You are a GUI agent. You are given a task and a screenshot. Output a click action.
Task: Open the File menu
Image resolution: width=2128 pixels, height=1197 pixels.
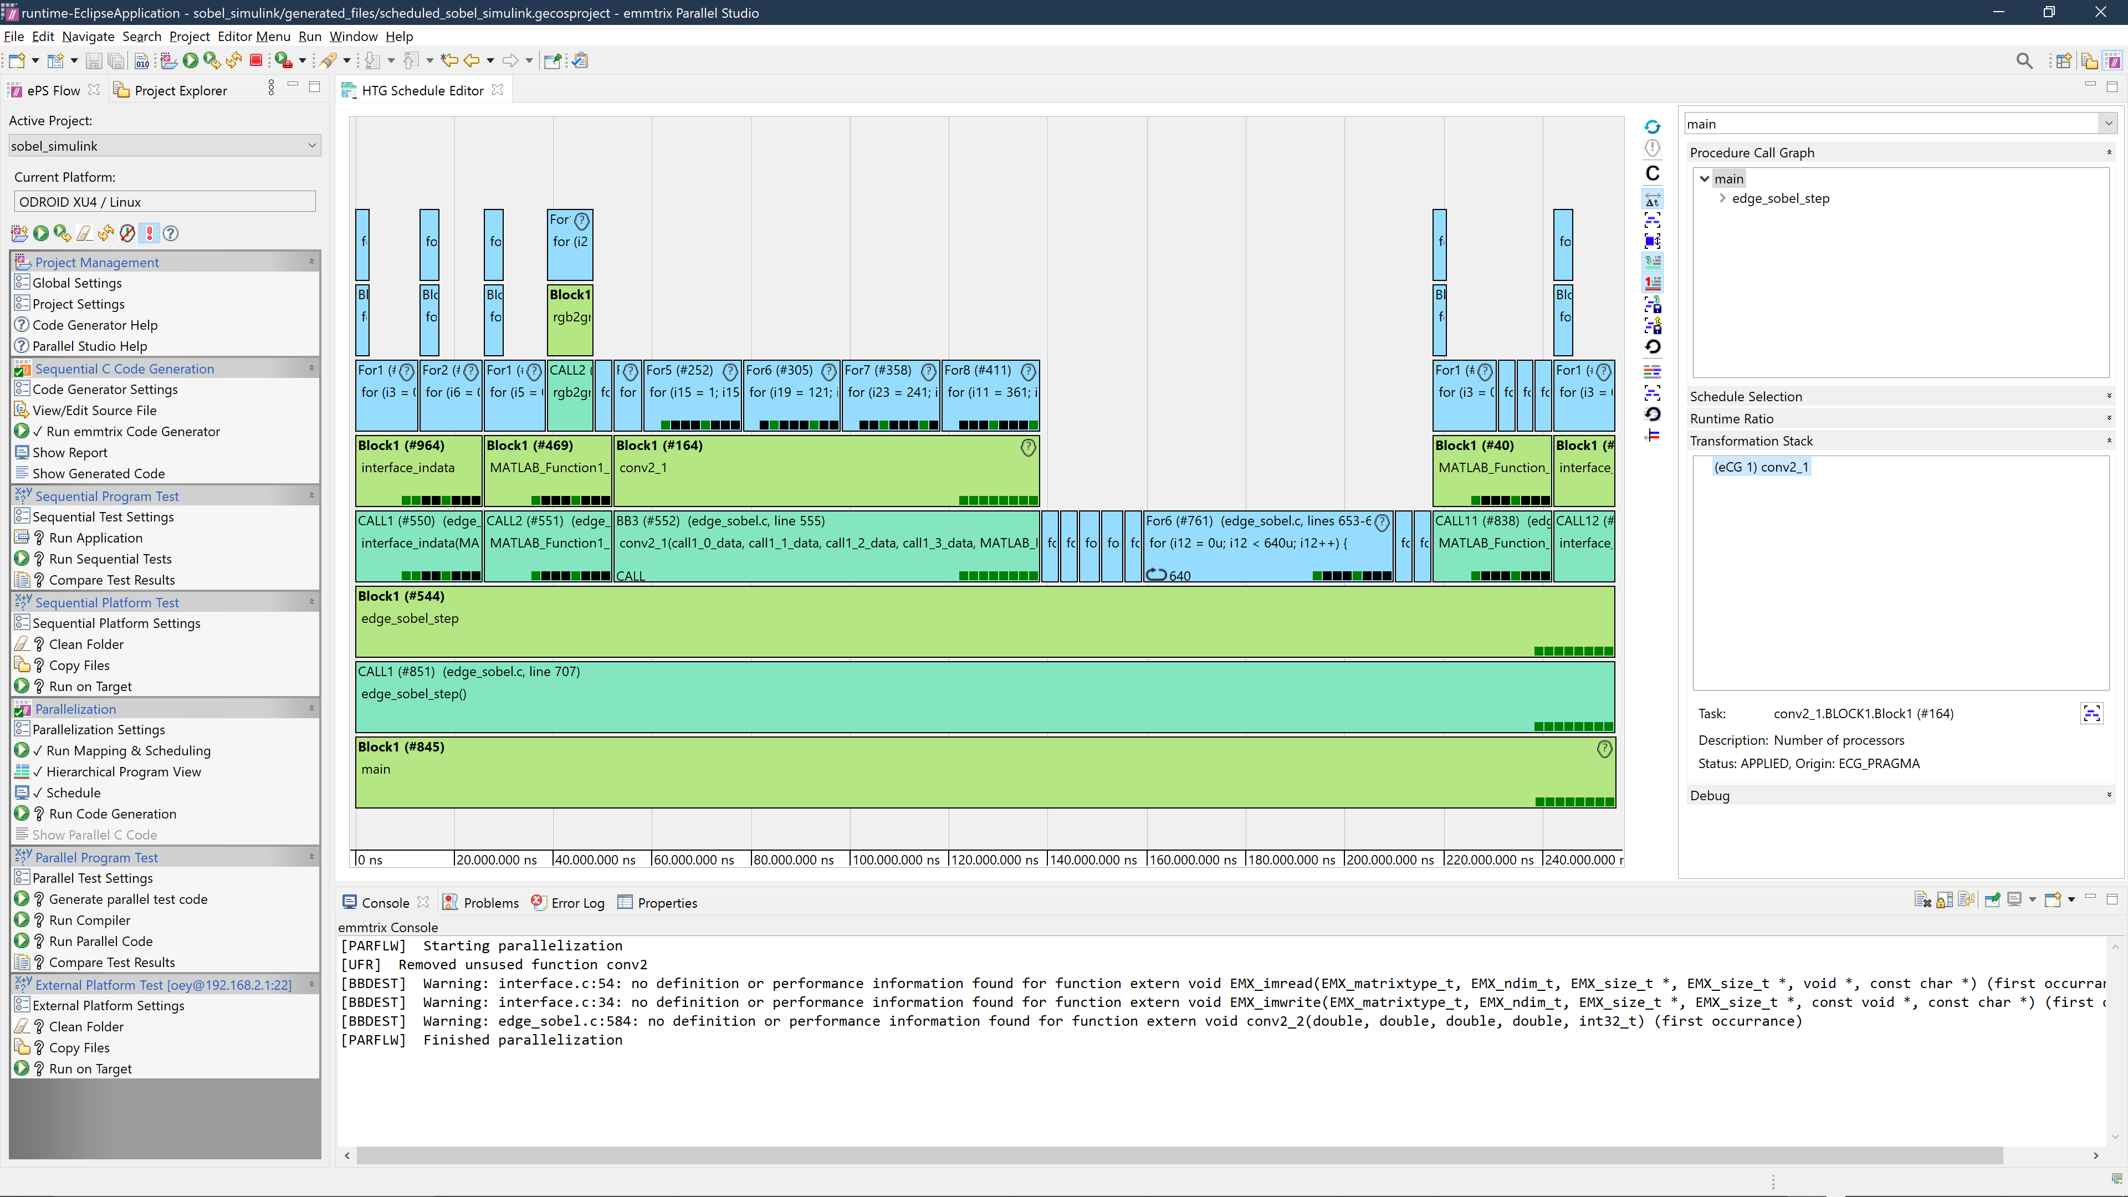[x=14, y=37]
